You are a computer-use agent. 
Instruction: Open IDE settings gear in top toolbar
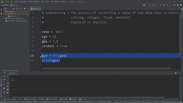pyautogui.click(x=178, y=5)
